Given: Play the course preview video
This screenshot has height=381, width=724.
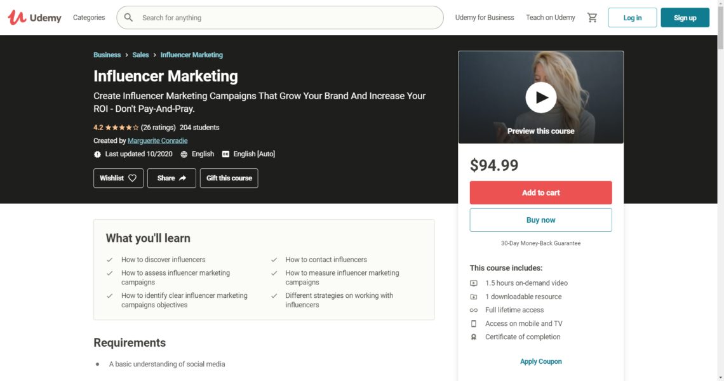Looking at the screenshot, I should tap(540, 97).
